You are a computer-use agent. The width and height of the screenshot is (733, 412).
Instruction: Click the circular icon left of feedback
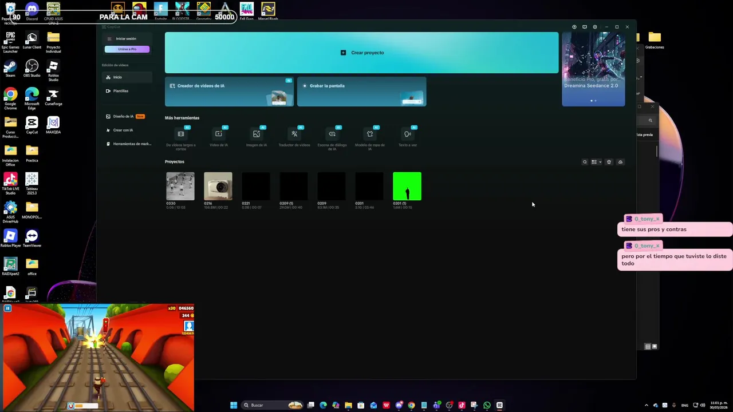(574, 27)
